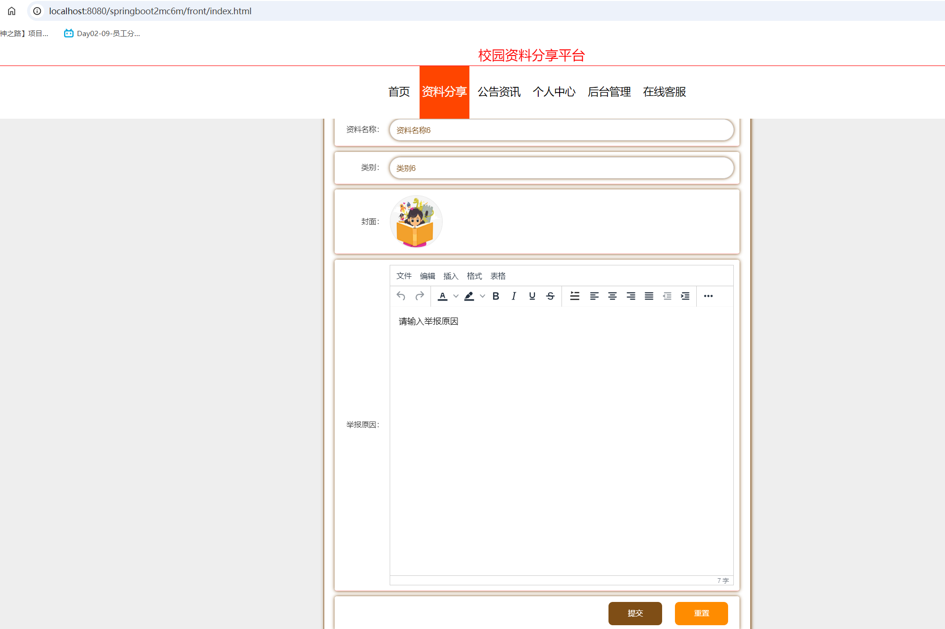Open the line height control
The width and height of the screenshot is (945, 629).
coord(574,296)
